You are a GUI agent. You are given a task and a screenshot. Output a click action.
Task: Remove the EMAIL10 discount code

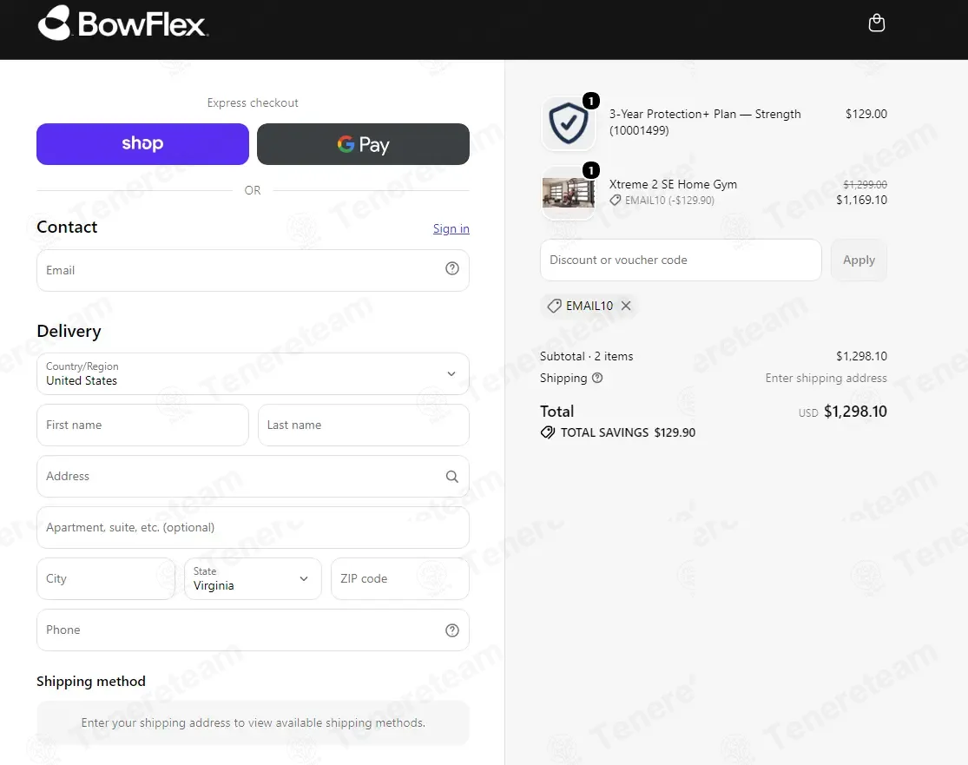point(626,306)
